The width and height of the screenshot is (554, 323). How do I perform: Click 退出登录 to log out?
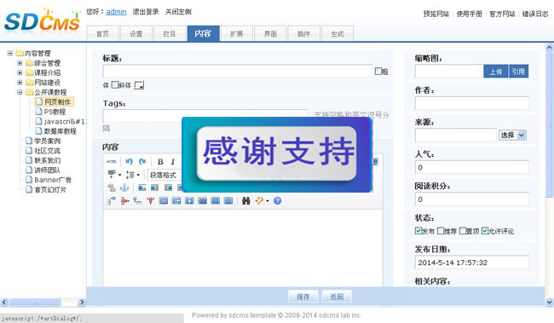coord(146,12)
